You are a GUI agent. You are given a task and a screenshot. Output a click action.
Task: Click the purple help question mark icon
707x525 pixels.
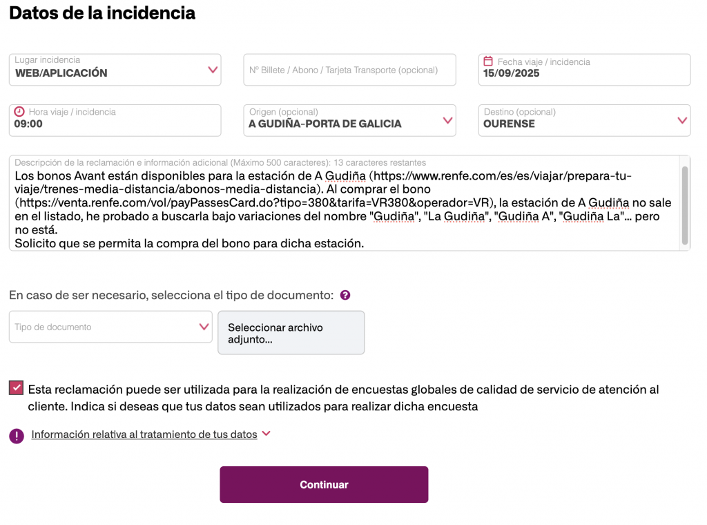tap(345, 295)
